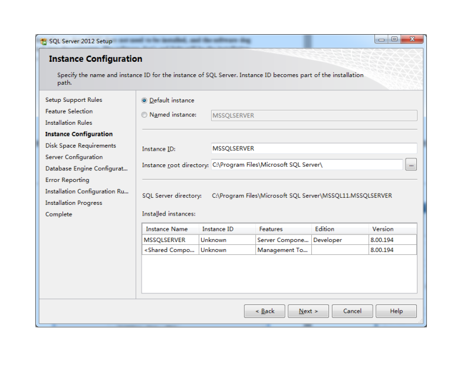Sort by Instance ID column header

click(x=227, y=229)
